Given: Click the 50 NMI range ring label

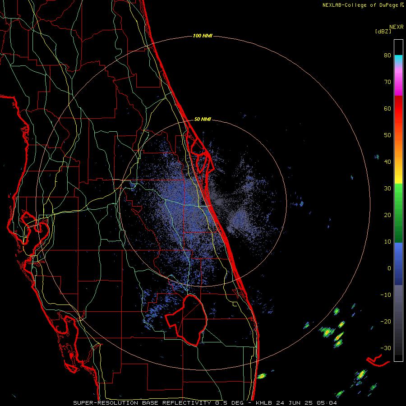Looking at the screenshot, I should (x=203, y=120).
